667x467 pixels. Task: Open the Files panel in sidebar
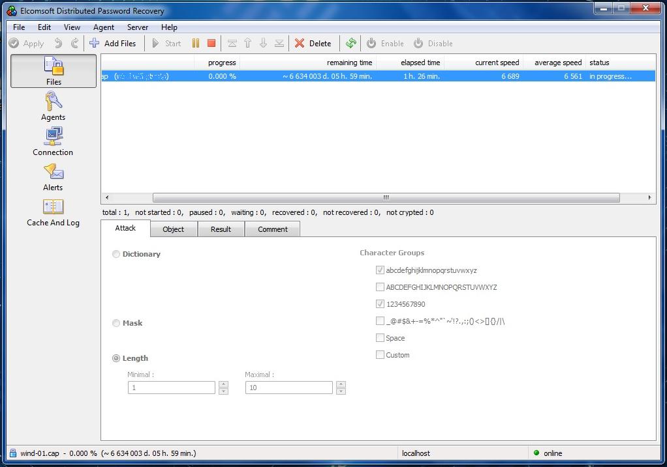click(54, 71)
